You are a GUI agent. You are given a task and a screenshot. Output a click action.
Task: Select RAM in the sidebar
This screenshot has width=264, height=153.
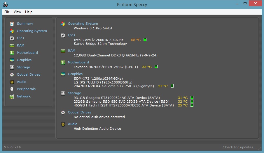20,45
